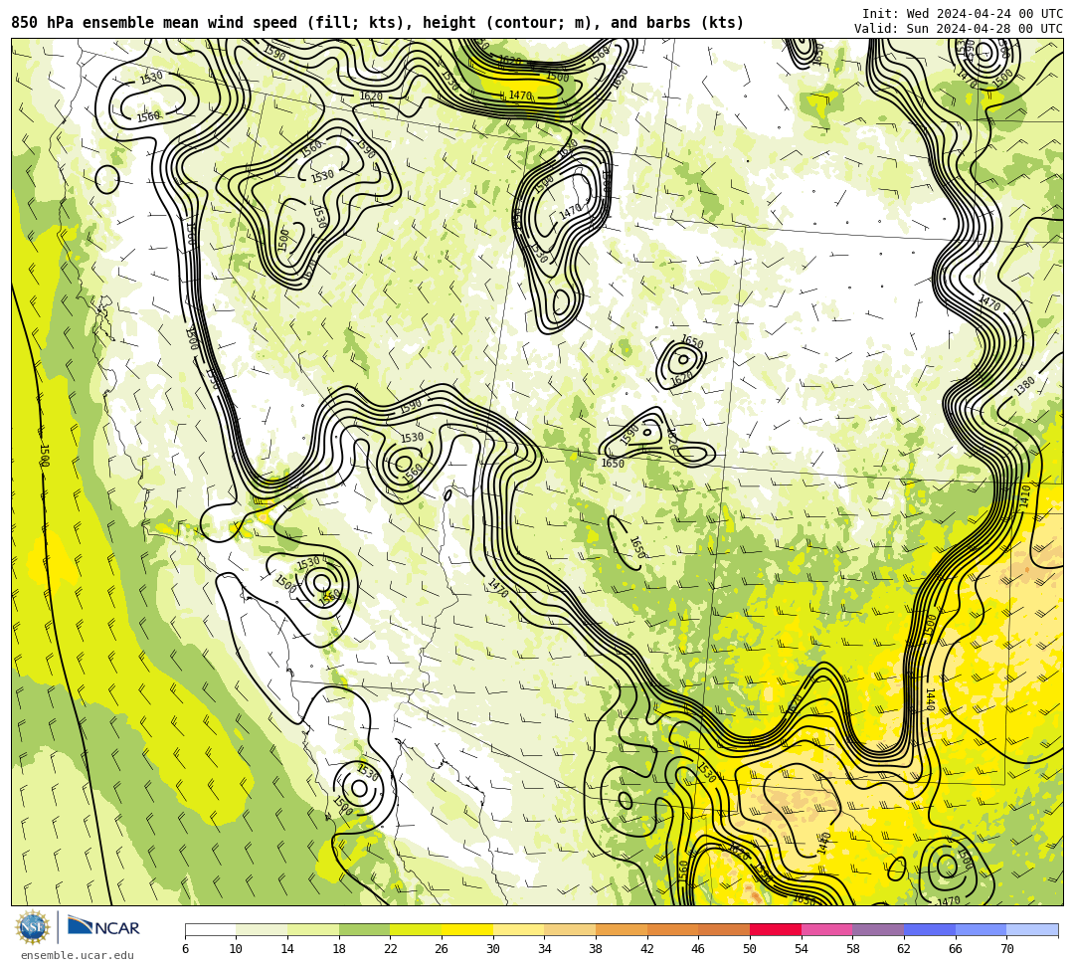Pick the yellow-green 22–26 kt swatch

[416, 929]
